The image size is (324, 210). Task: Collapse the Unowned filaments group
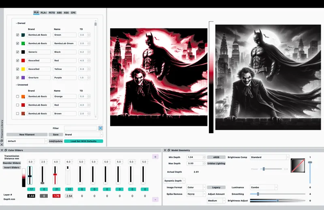22,85
